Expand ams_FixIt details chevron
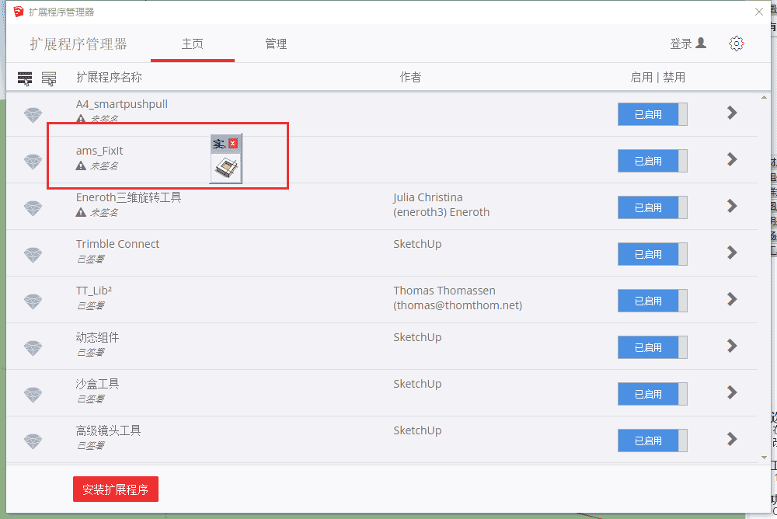 [732, 159]
